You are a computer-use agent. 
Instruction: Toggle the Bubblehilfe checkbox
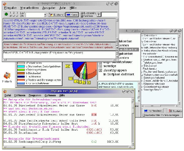[82, 13]
